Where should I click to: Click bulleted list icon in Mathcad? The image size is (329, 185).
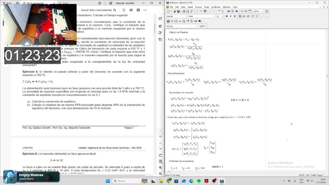253,16
